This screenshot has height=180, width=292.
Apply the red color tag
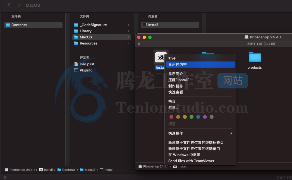pyautogui.click(x=171, y=117)
